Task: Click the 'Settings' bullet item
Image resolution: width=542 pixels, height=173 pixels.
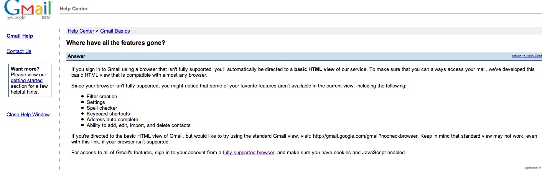Action: (x=96, y=102)
